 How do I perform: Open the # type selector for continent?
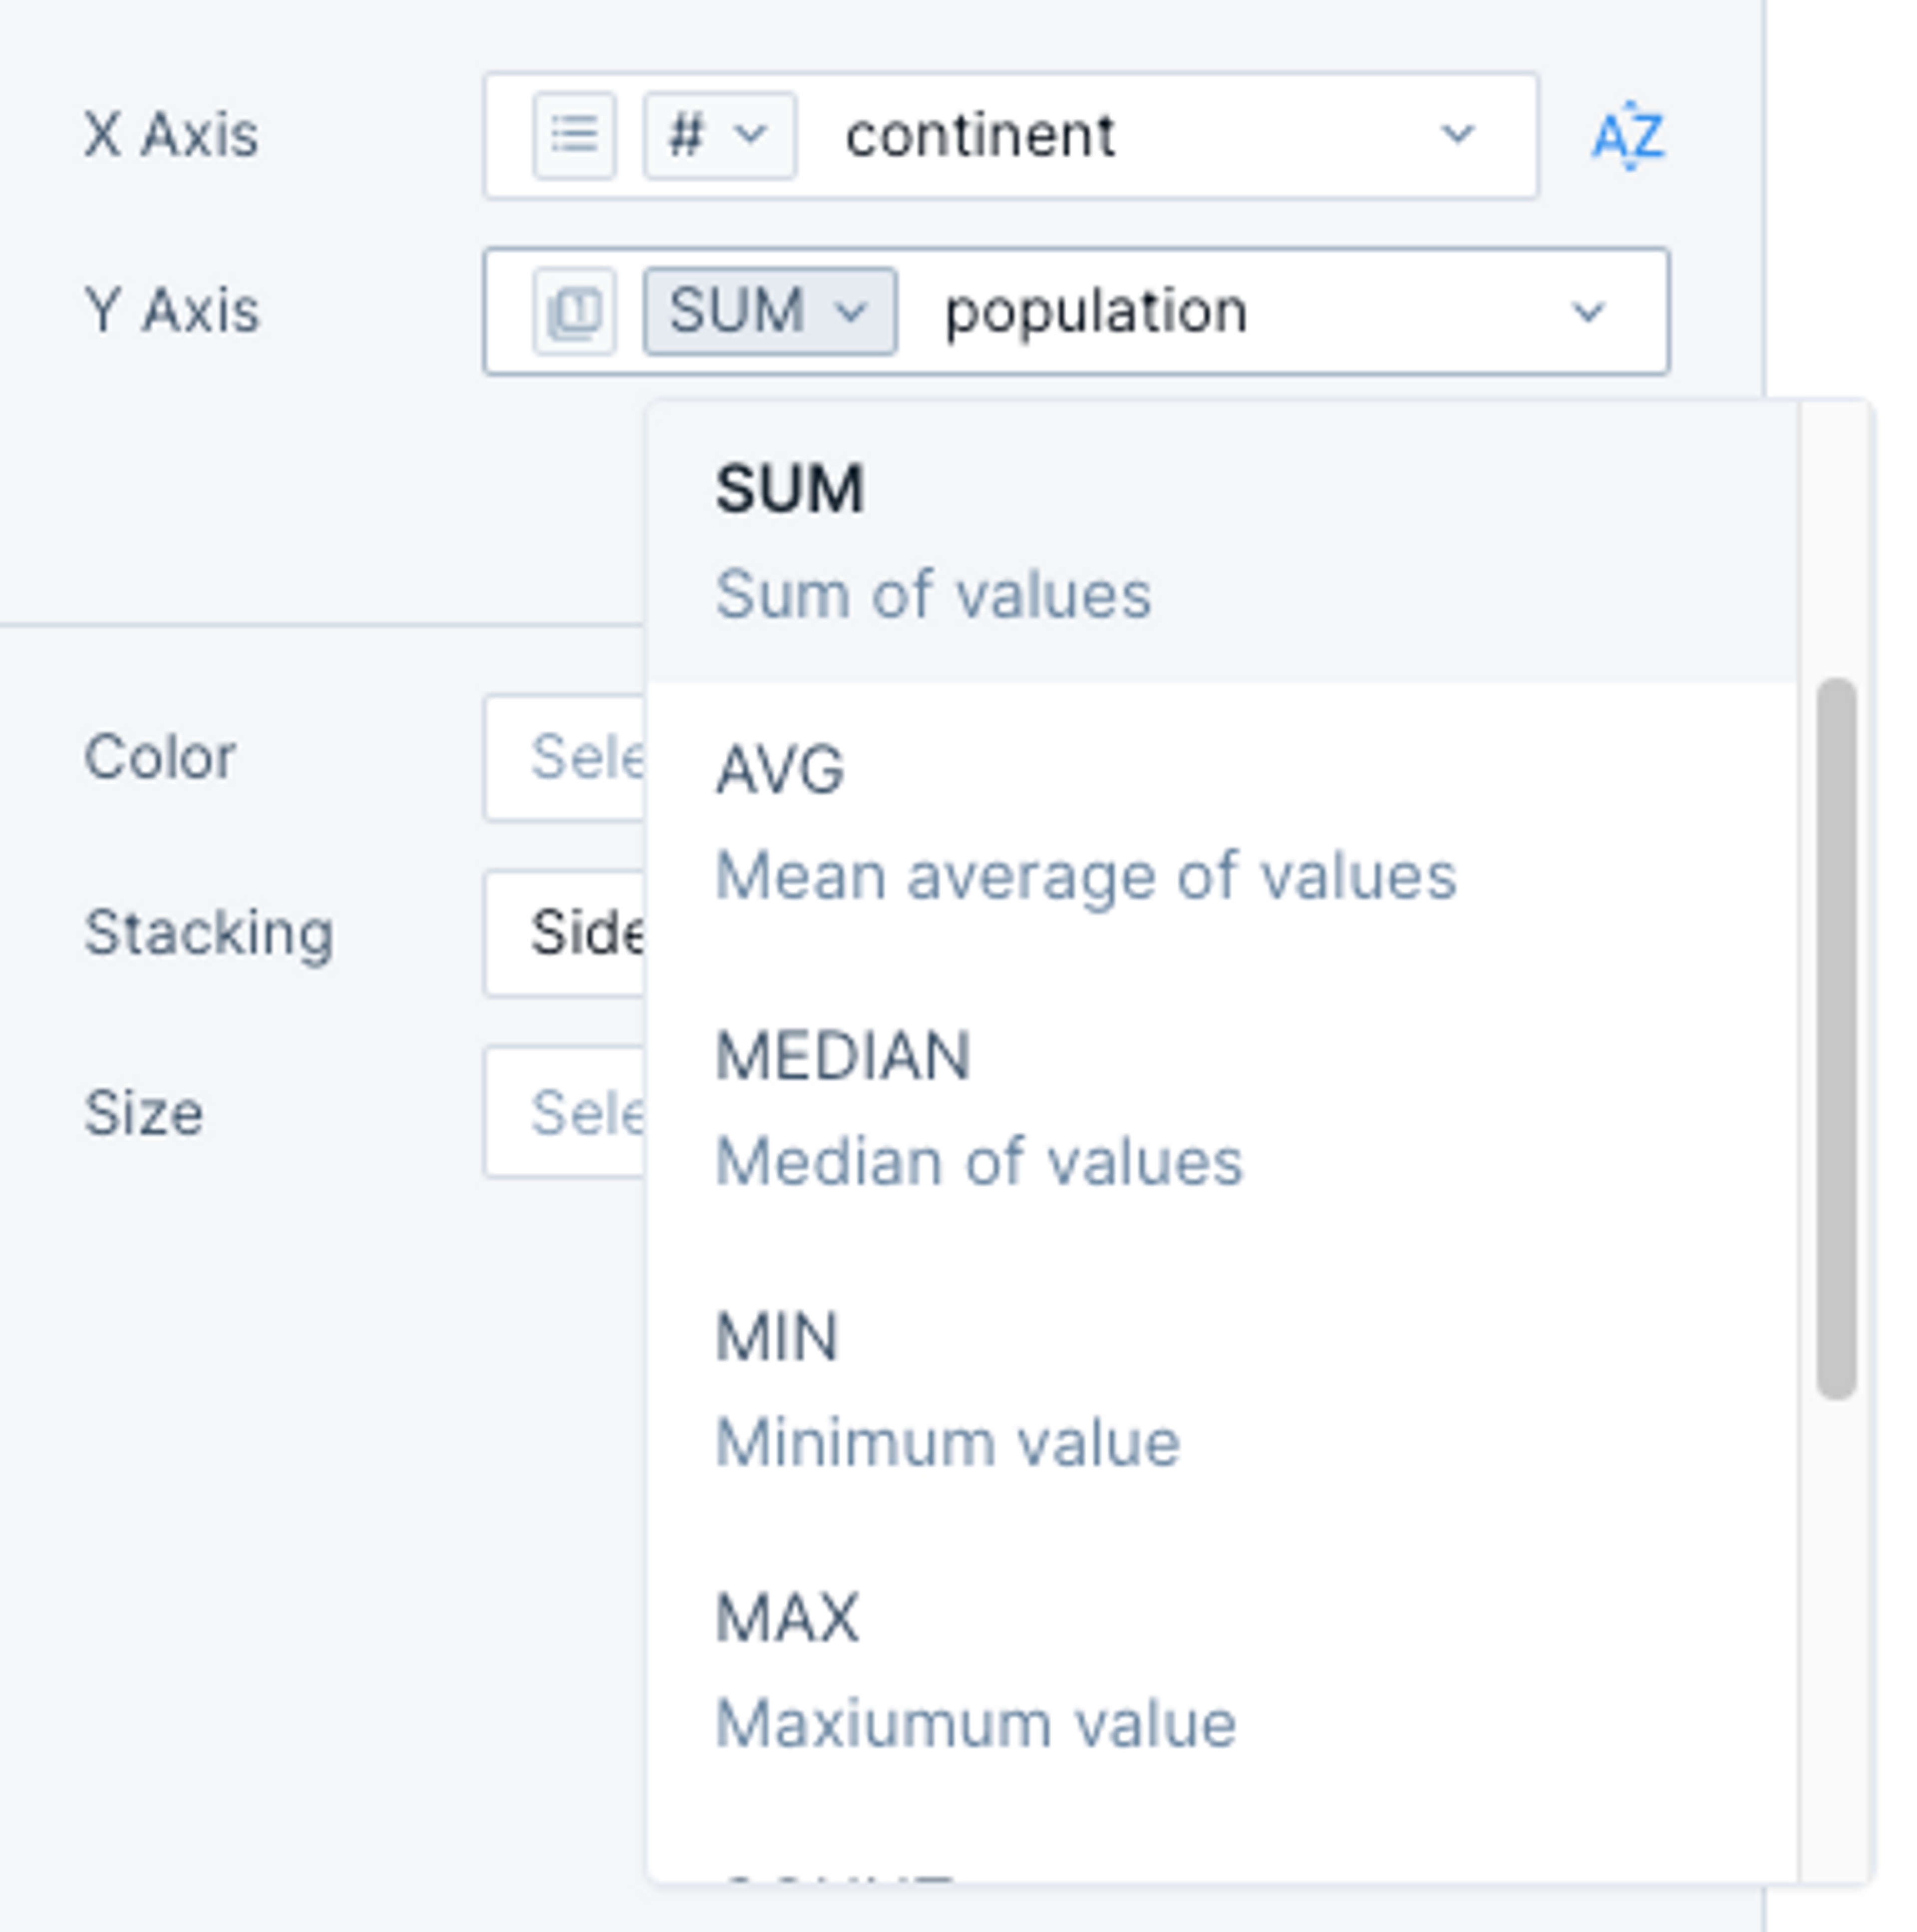tap(720, 135)
